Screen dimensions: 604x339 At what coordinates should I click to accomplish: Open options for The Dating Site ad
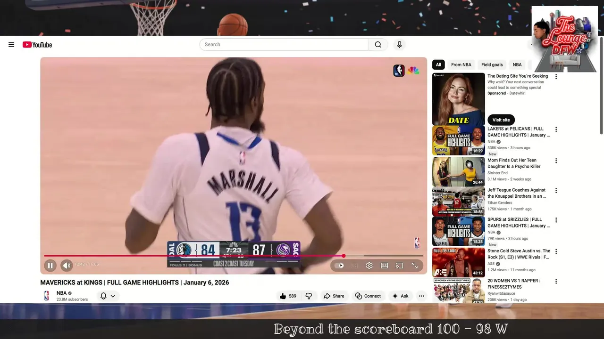click(x=556, y=77)
